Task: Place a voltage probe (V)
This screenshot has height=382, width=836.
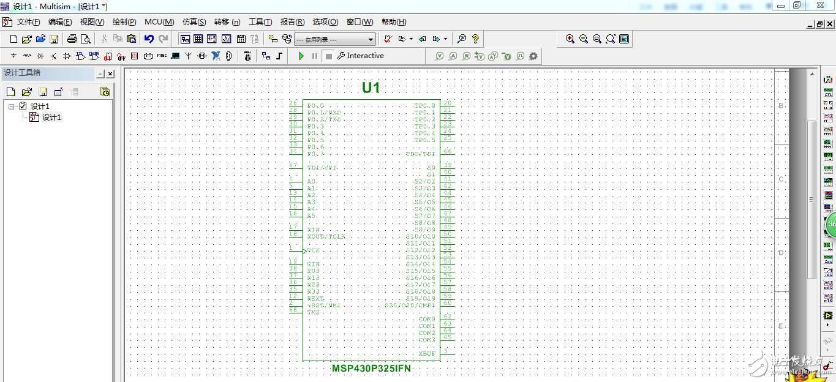Action: point(439,56)
